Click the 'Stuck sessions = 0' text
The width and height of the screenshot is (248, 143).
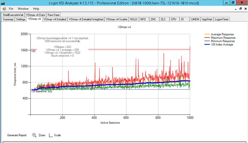pos(62,56)
